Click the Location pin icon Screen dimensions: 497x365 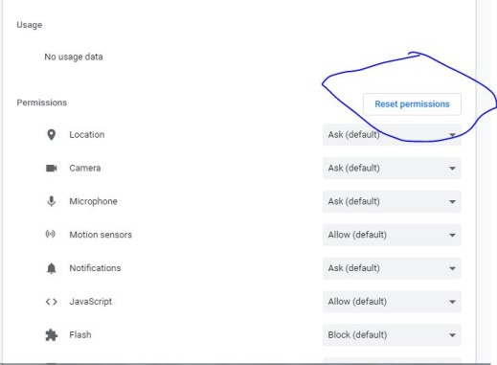51,135
